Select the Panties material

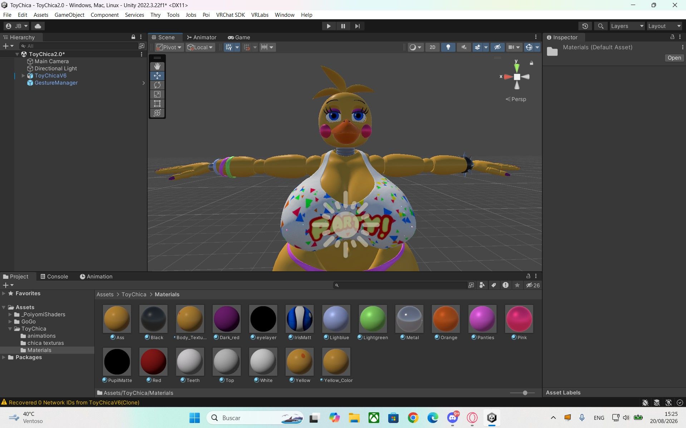[x=482, y=319]
